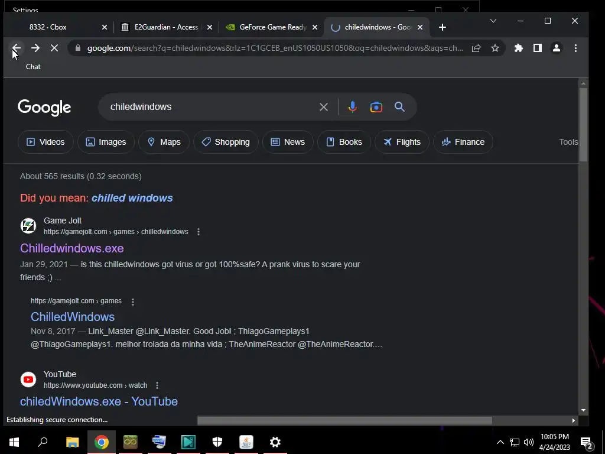This screenshot has height=454, width=605.
Task: Open more options for YouTube result
Action: (157, 385)
